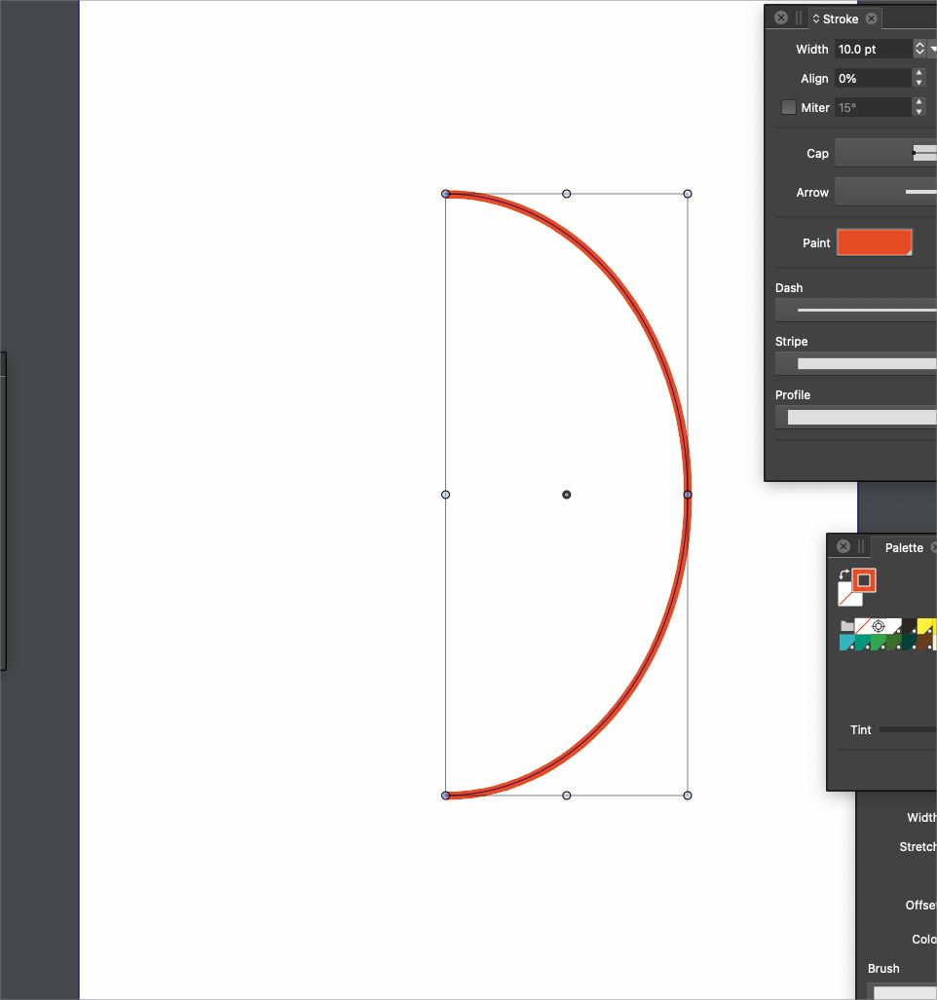Open the Arrow style dropdown
Viewport: 937px width, 1000px height.
[885, 193]
